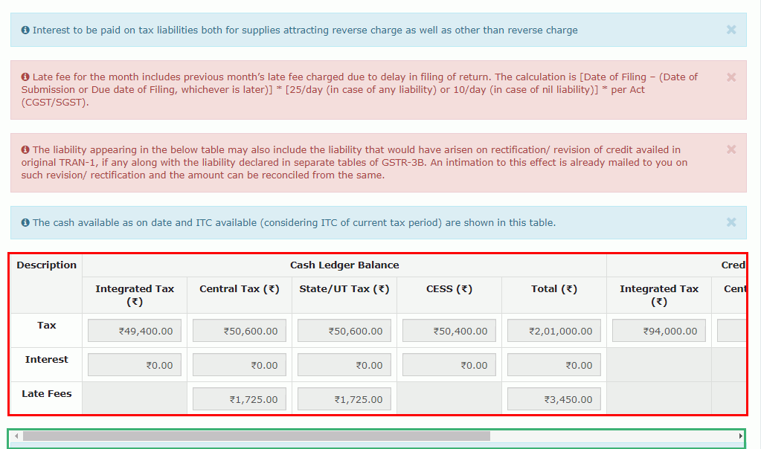The height and width of the screenshot is (449, 761).
Task: Click Central Tax late fees field ₹1,725.00
Action: [x=240, y=399]
